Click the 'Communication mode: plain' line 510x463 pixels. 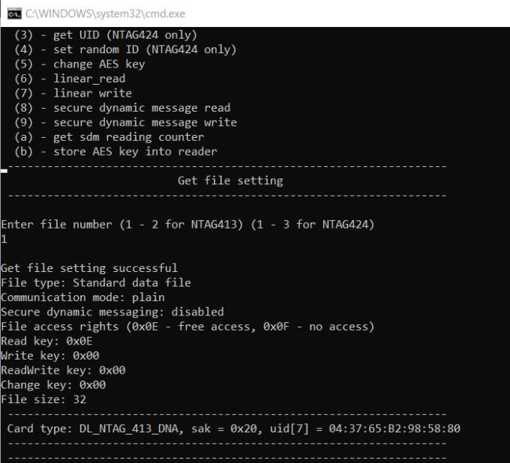coord(82,297)
